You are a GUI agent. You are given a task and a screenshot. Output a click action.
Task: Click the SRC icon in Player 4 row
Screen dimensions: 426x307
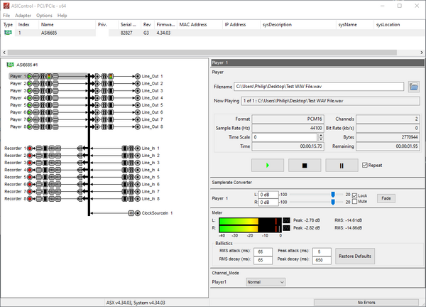36,98
